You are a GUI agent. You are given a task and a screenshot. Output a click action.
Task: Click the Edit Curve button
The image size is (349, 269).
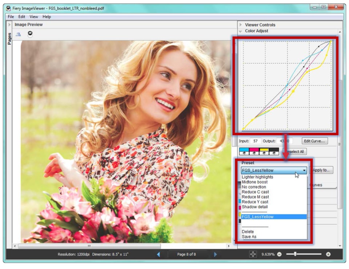click(x=314, y=141)
